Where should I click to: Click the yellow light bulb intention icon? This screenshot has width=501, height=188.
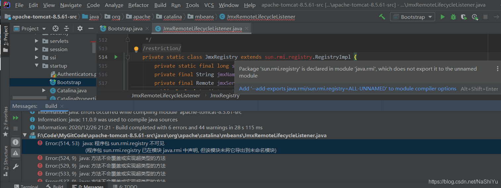pyautogui.click(x=136, y=49)
